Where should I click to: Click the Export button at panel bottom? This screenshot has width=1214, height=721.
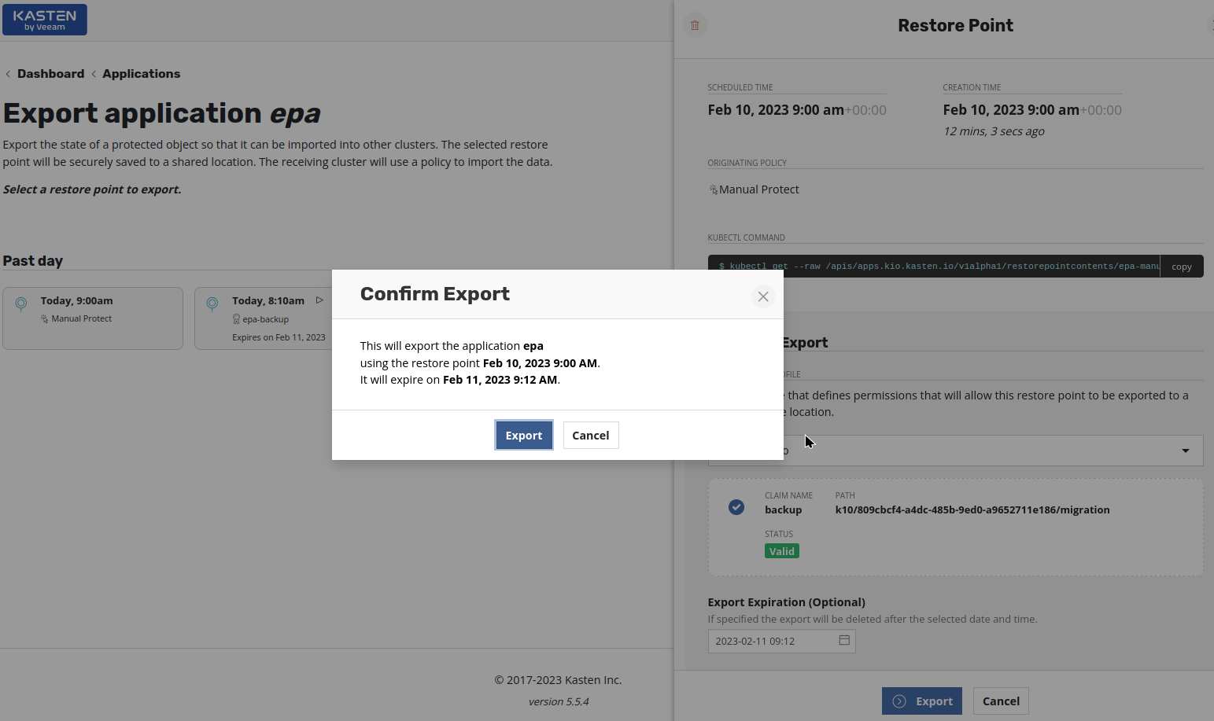point(922,701)
